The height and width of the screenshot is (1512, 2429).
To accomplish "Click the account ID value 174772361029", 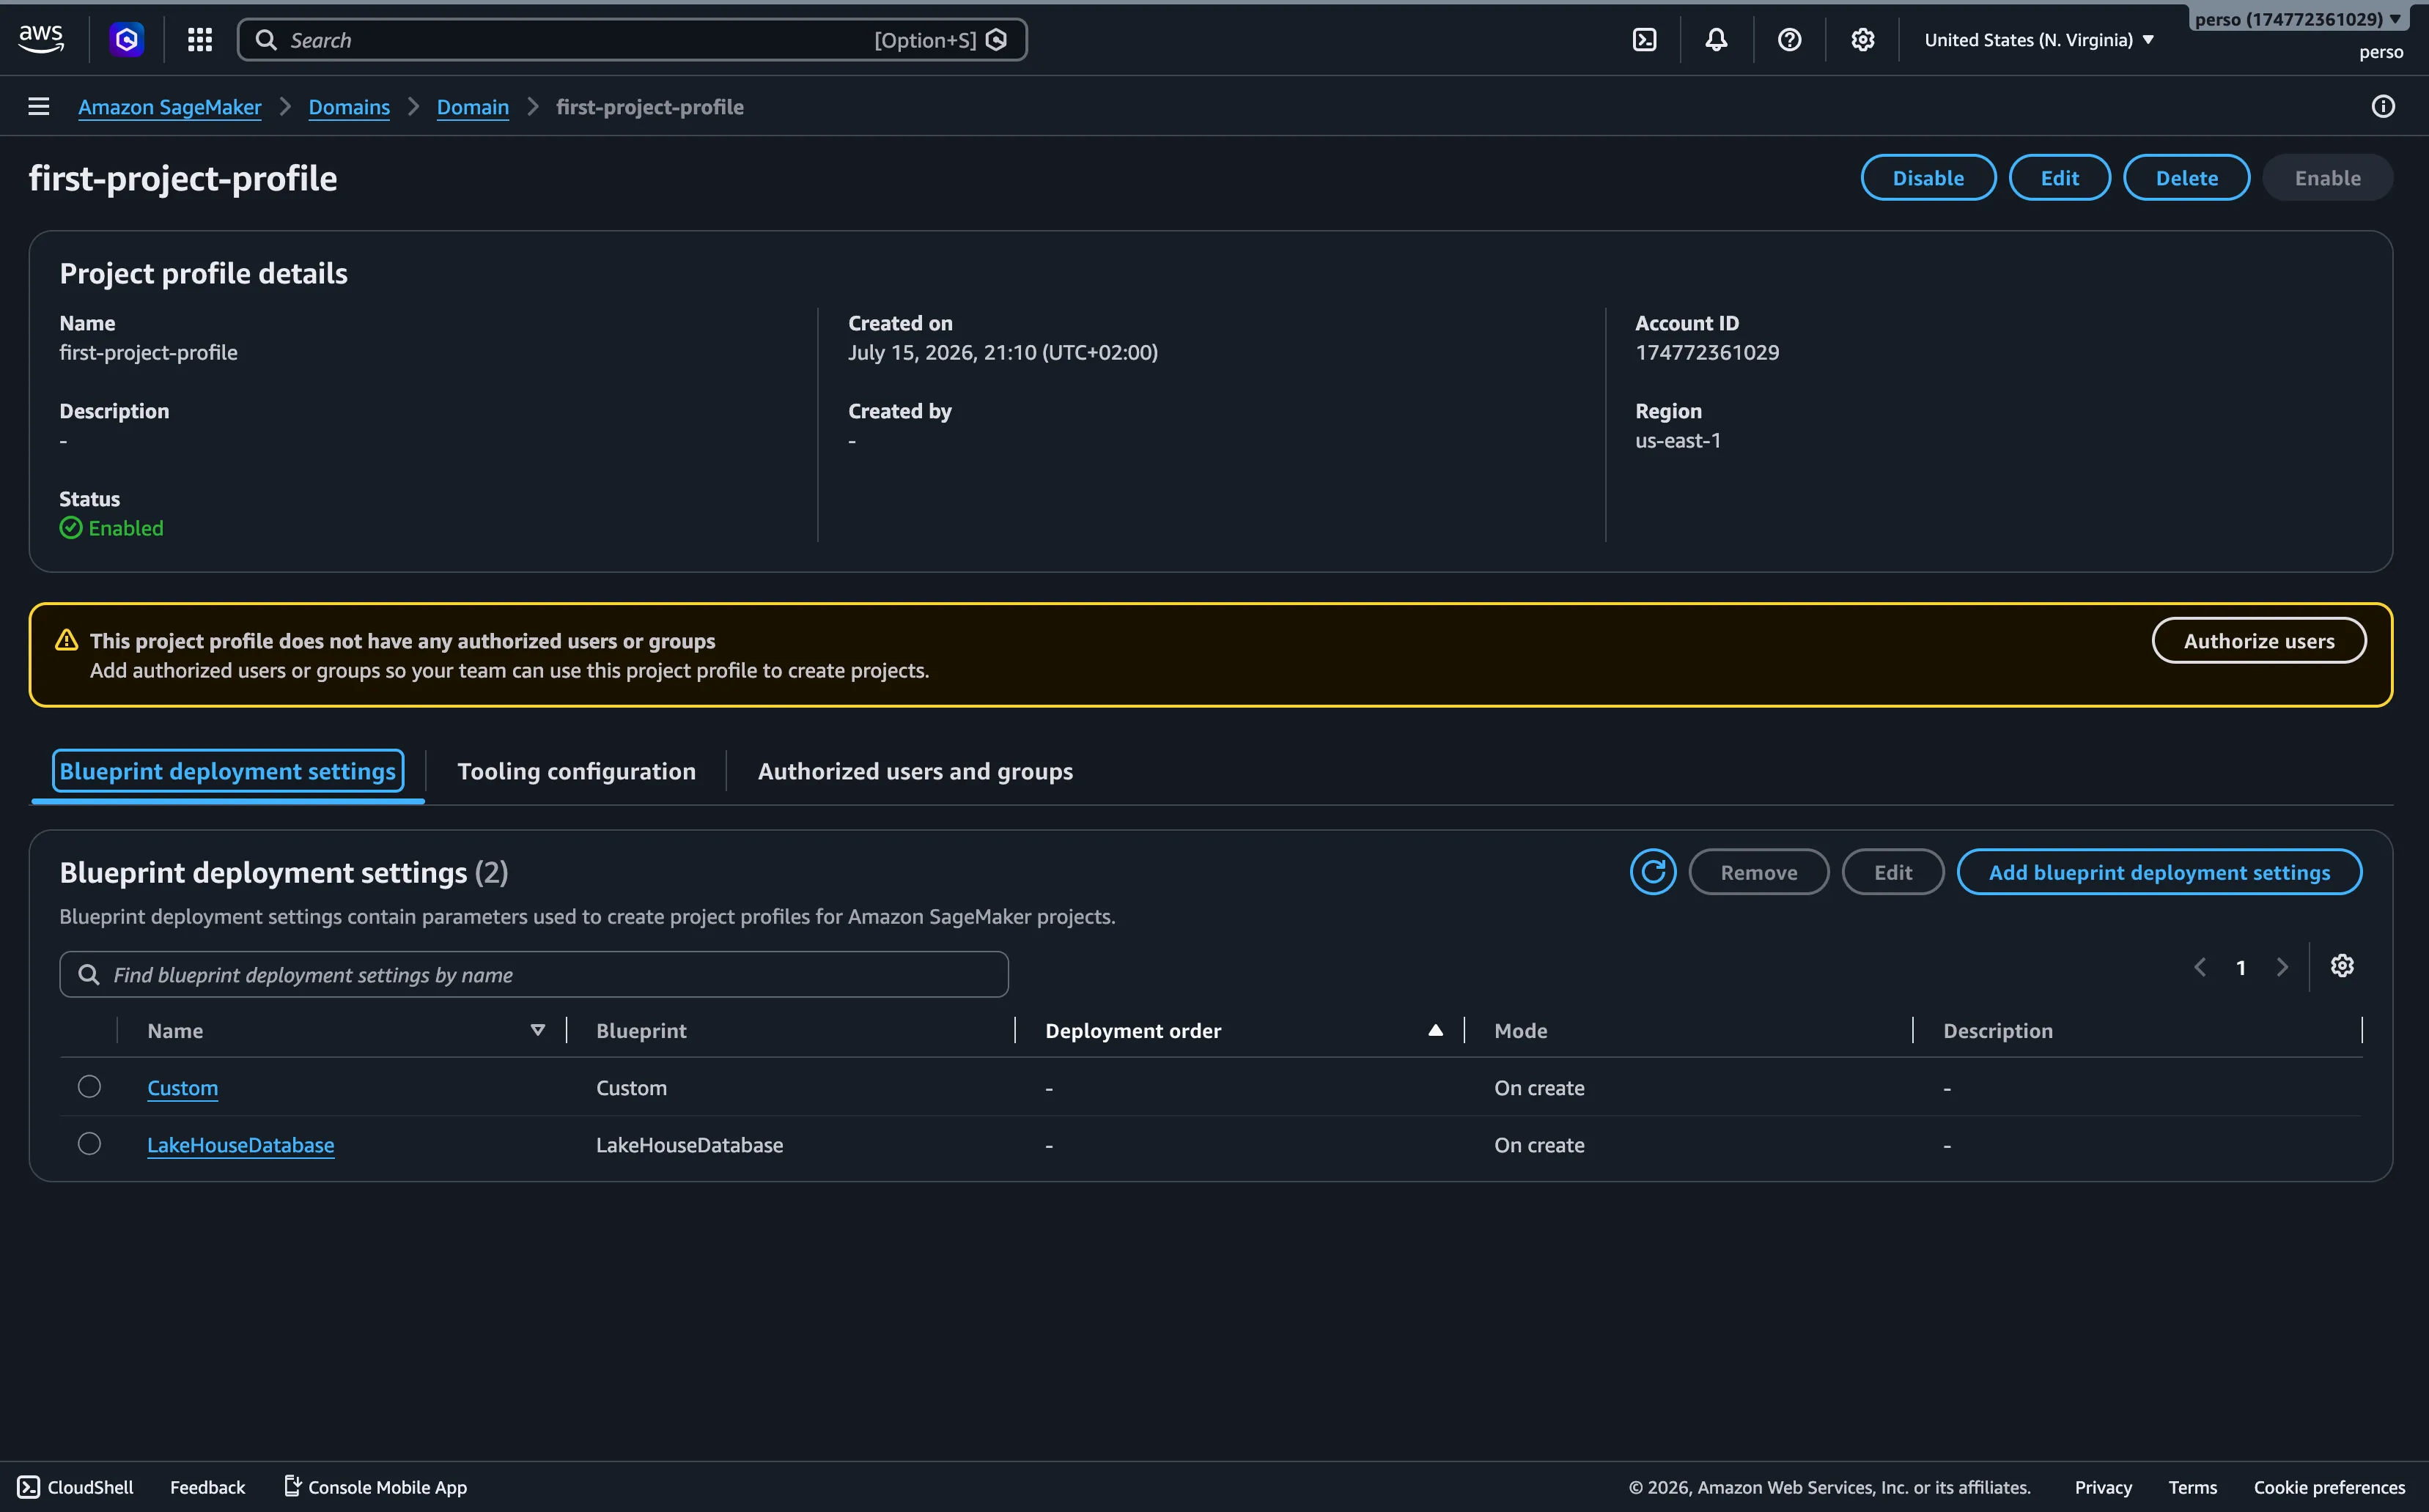I will point(1707,352).
